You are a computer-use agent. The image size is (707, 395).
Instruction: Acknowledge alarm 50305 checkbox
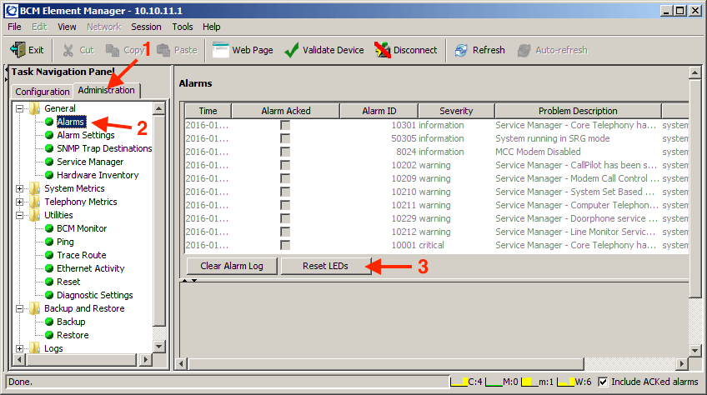click(x=285, y=138)
